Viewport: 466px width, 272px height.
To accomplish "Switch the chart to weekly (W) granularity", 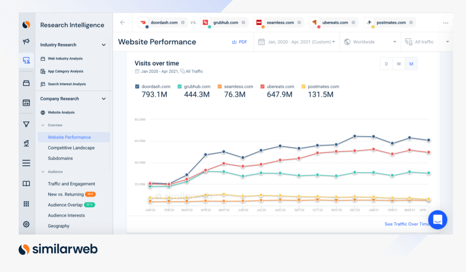I will click(398, 64).
